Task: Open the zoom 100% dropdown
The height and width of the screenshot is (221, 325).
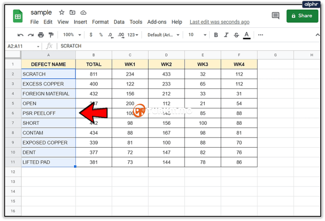Action: pyautogui.click(x=72, y=35)
